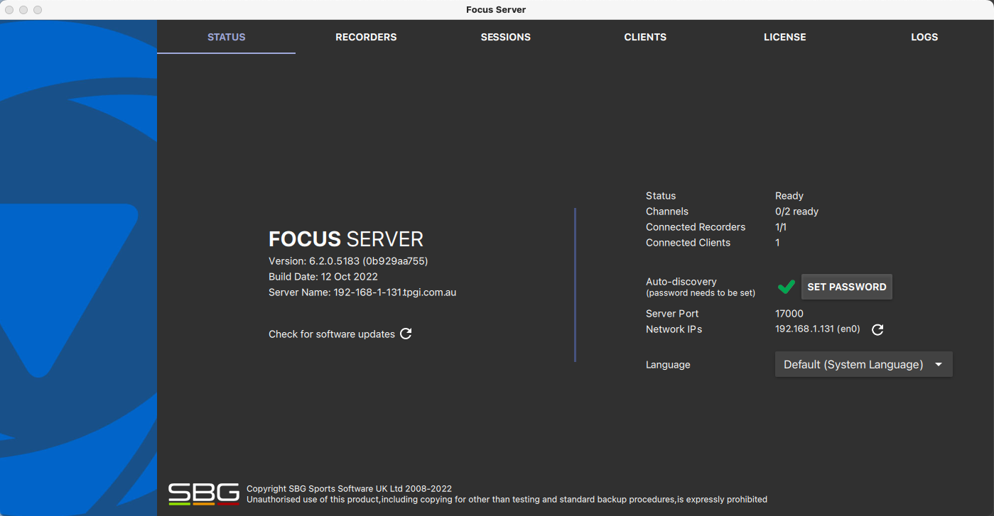Image resolution: width=994 pixels, height=516 pixels.
Task: Open the Language dropdown
Action: pyautogui.click(x=863, y=364)
